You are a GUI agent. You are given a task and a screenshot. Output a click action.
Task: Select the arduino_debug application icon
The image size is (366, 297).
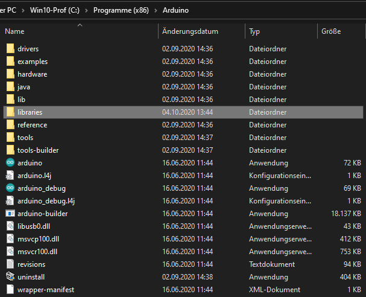(10, 188)
